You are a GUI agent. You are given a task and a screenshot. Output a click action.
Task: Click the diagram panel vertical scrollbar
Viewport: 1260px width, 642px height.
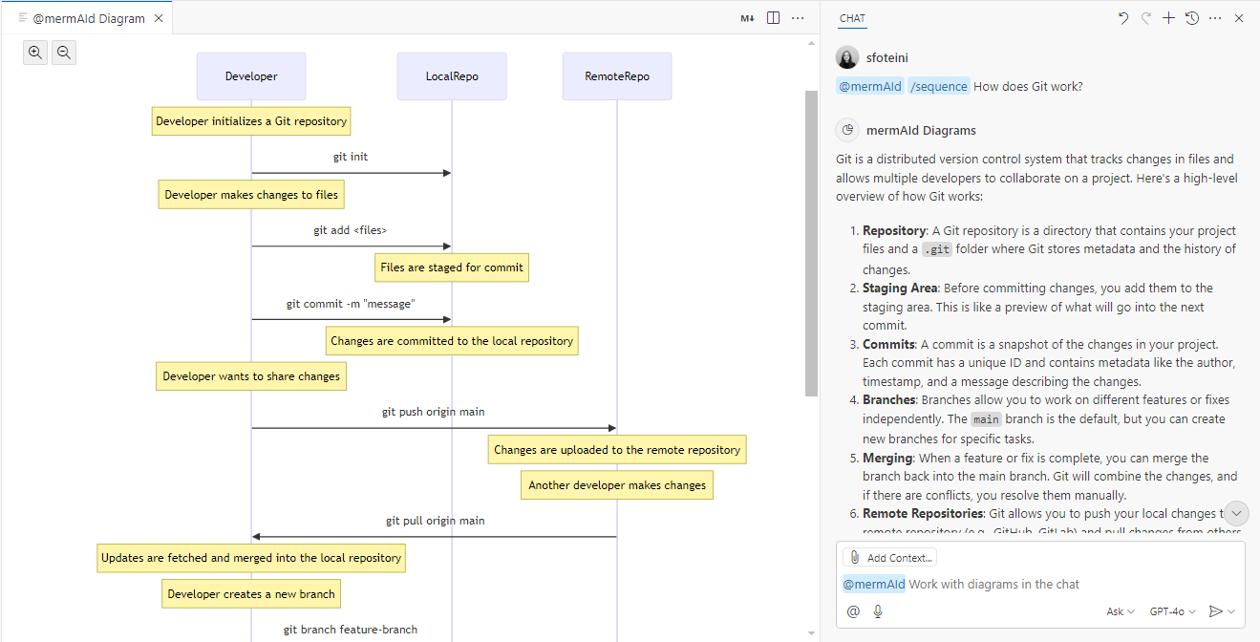coord(812,220)
